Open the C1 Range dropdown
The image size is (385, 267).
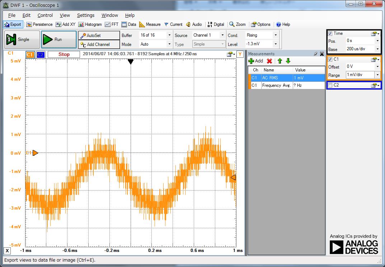pyautogui.click(x=377, y=75)
